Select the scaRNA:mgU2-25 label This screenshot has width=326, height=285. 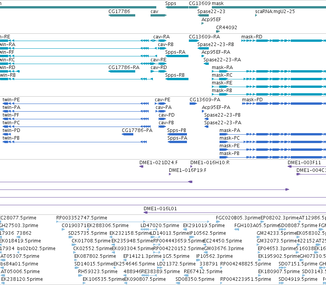coord(275,12)
